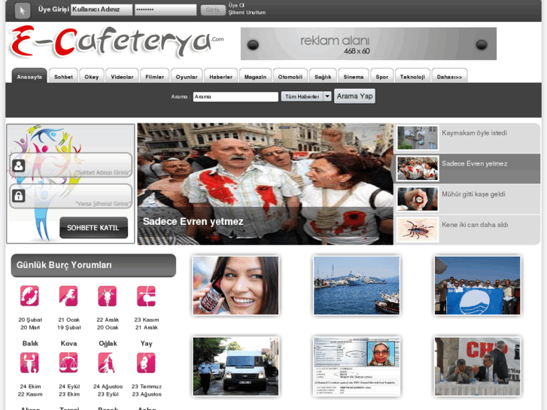This screenshot has width=547, height=410.
Task: Click the padlock icon in chat box
Action: click(19, 196)
